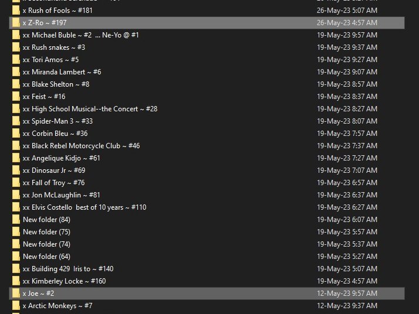Click folder icon beside Arctic Monkeys #7

coord(15,306)
